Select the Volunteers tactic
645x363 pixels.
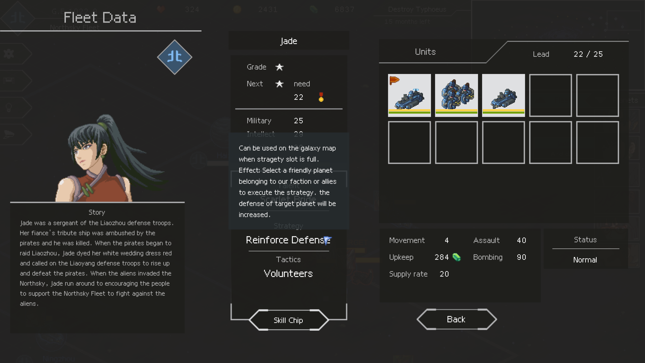point(288,274)
